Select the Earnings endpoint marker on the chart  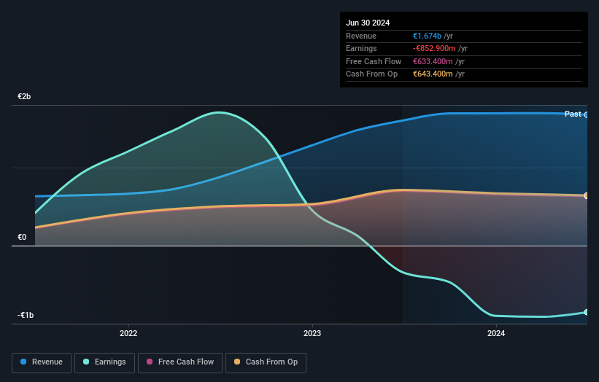coord(587,312)
